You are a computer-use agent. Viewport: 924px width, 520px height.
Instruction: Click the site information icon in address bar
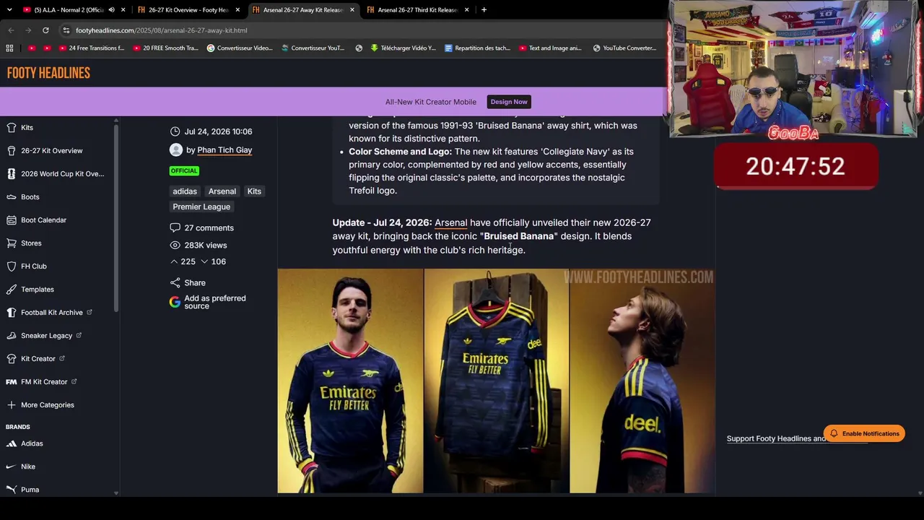[x=66, y=30]
